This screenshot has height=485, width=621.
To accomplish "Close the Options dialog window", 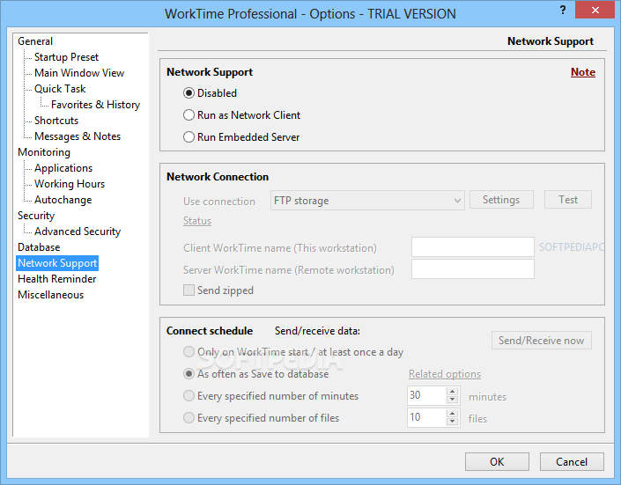I will click(x=595, y=11).
